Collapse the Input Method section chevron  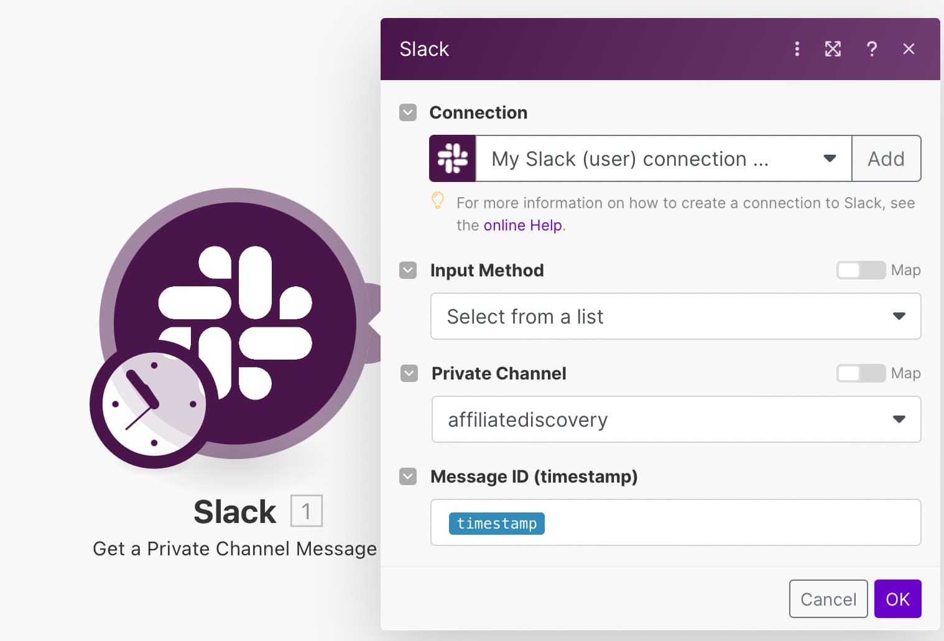point(408,270)
